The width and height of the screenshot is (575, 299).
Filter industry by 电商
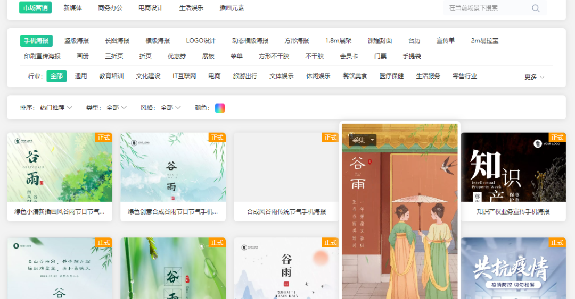click(215, 76)
